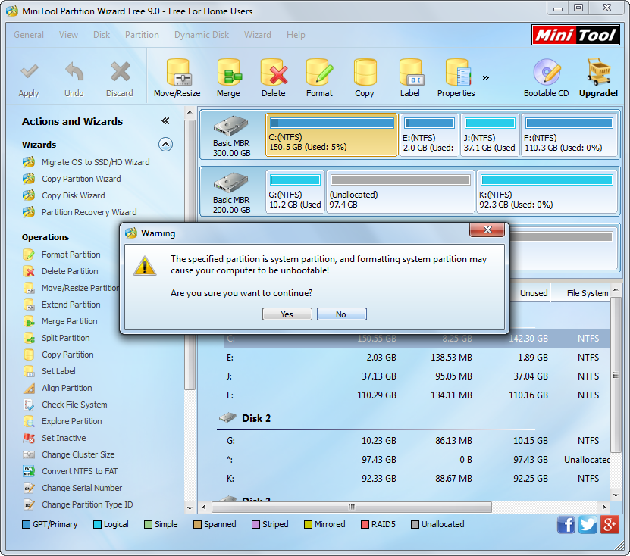Expand more toolbar items with the double chevron
630x556 pixels.
[486, 77]
